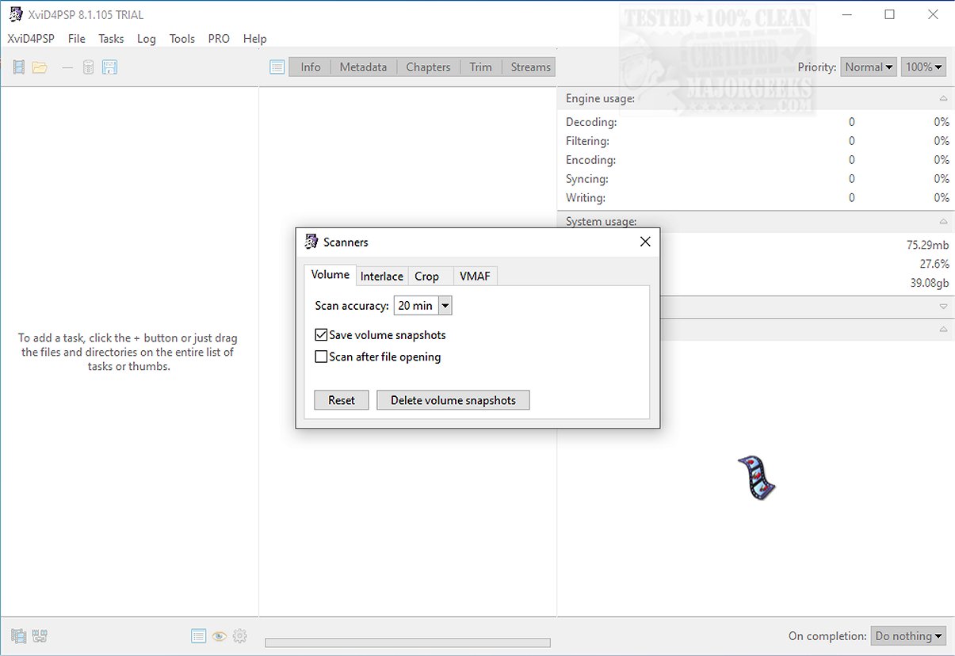
Task: Select the Streams tab
Action: click(530, 67)
